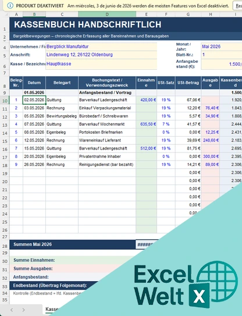Click the Hauptkasse cash register field
The image size is (242, 316).
point(101,64)
